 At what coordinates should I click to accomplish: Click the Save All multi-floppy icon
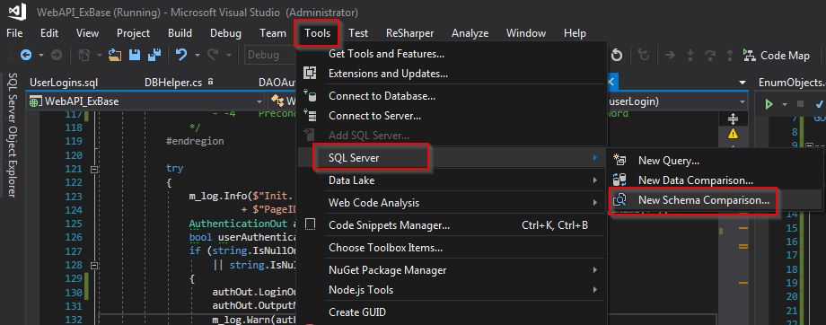pyautogui.click(x=154, y=55)
